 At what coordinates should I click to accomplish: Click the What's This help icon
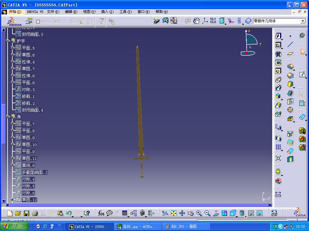[87, 213]
